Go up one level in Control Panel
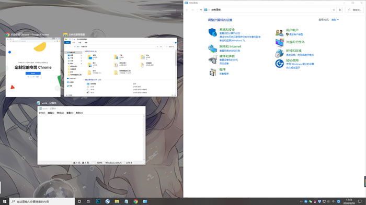The image size is (366, 205). tap(201, 10)
